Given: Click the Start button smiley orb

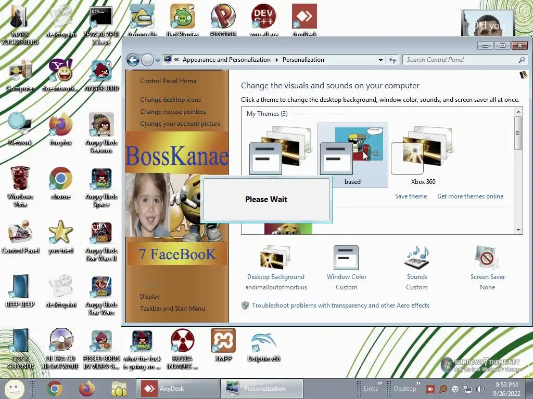Looking at the screenshot, I should pyautogui.click(x=14, y=389).
